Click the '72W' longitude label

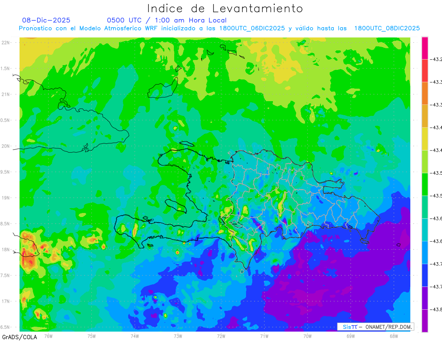click(x=221, y=336)
